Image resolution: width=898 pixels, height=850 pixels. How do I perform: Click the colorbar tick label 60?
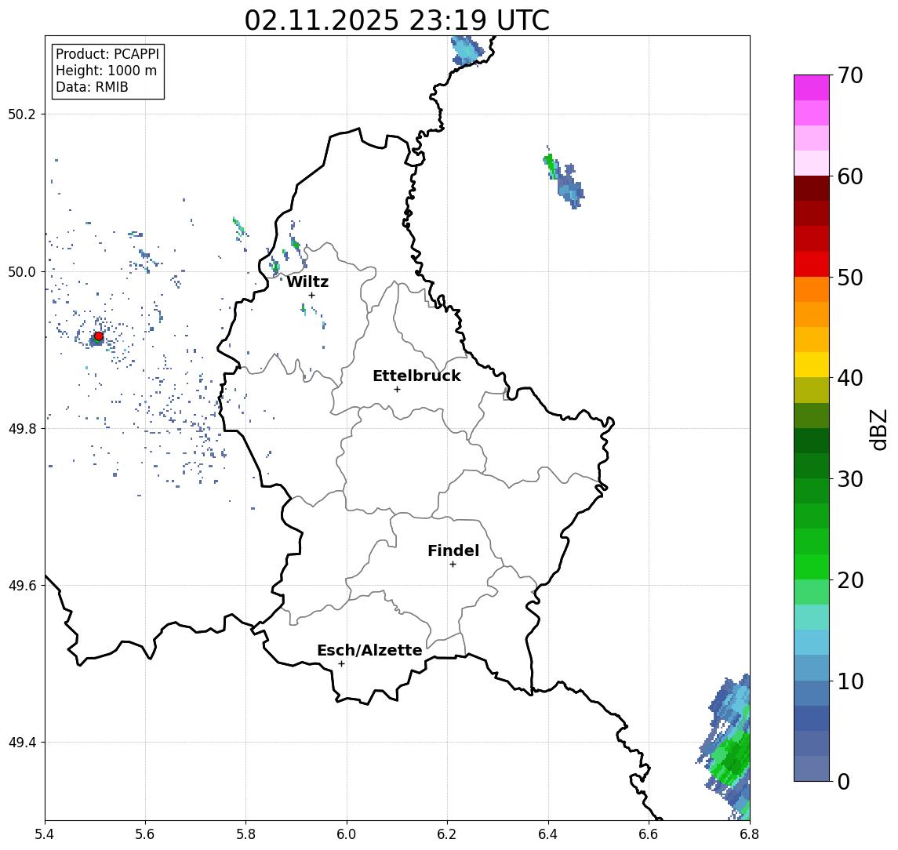[x=850, y=176]
